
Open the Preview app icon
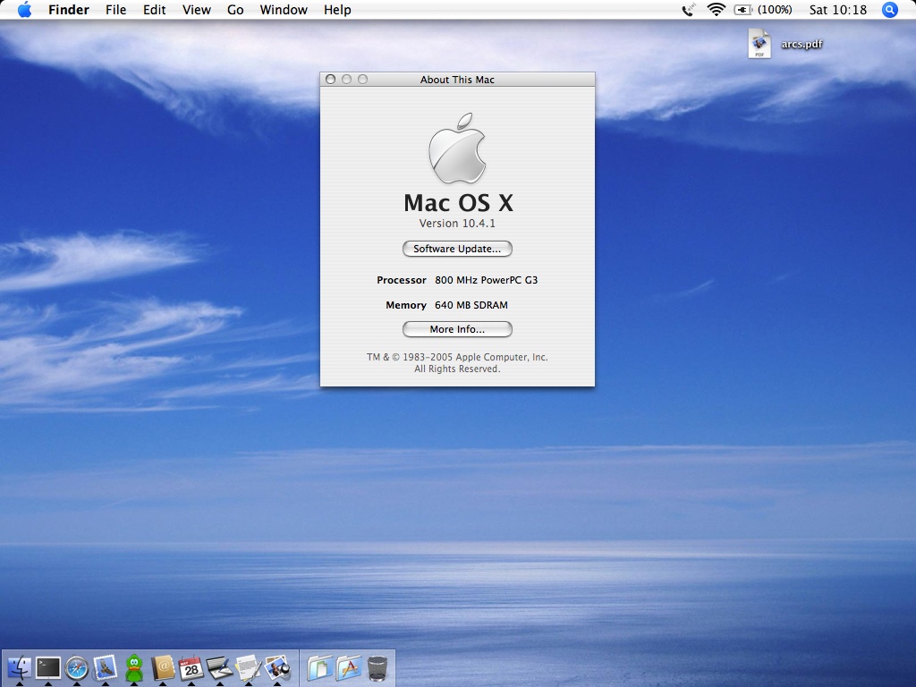pyautogui.click(x=276, y=667)
